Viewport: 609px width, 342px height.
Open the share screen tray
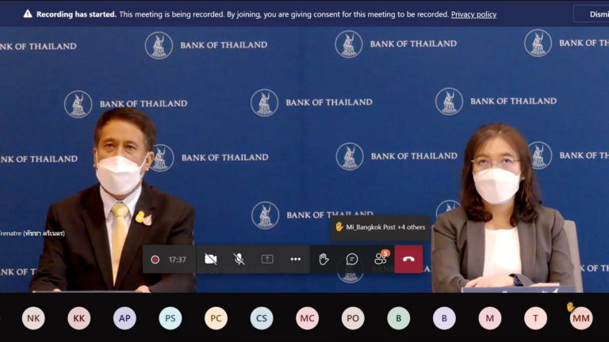click(267, 259)
